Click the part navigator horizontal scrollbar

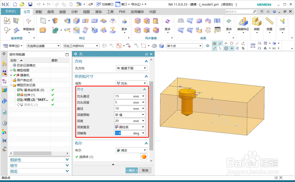coord(32,153)
